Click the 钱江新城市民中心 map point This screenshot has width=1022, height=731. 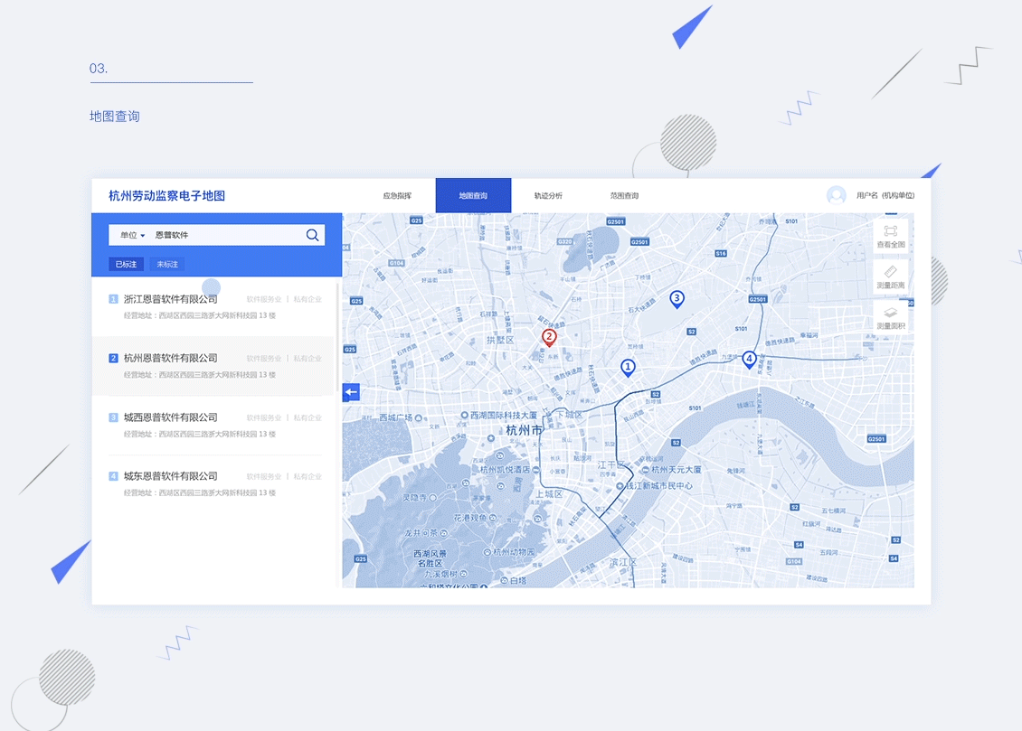coord(654,485)
